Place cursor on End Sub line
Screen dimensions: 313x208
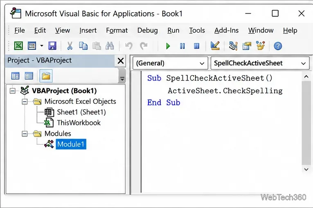click(x=164, y=103)
